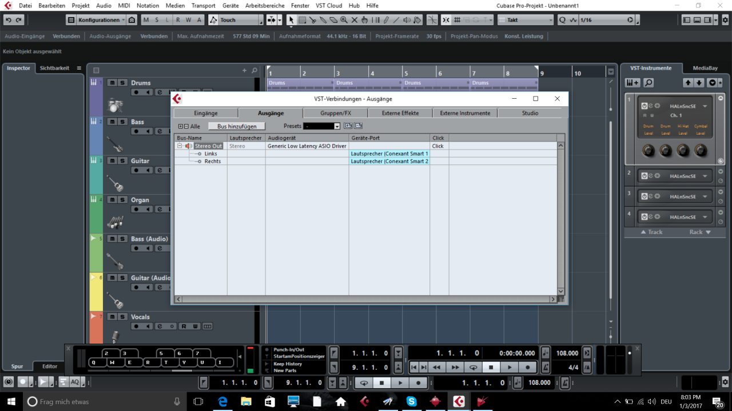
Task: Click the delete preset icon in VST-Verbindungen
Action: (x=358, y=126)
